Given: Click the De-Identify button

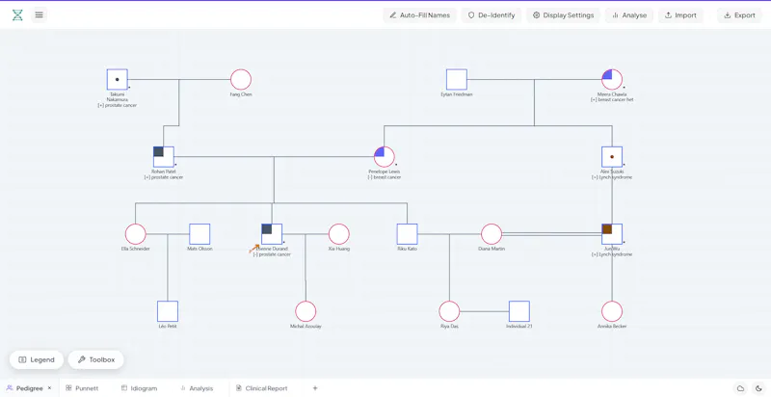Looking at the screenshot, I should click(492, 15).
